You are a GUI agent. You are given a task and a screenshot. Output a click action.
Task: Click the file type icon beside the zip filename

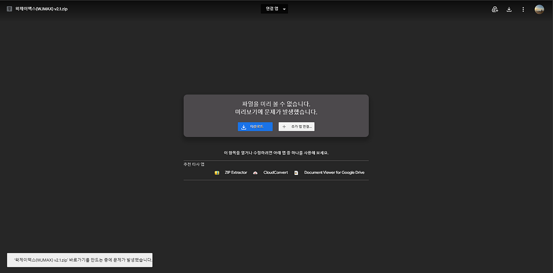[10, 9]
